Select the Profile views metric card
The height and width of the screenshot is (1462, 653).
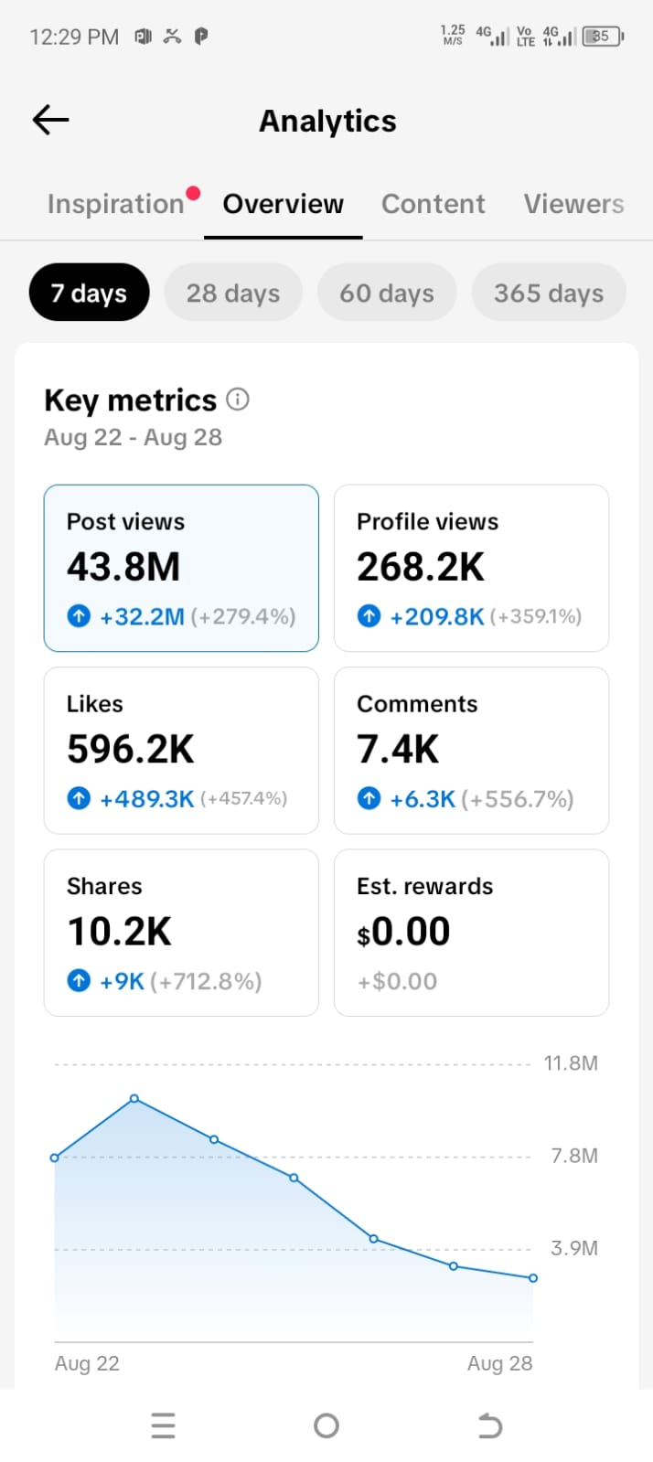[471, 568]
